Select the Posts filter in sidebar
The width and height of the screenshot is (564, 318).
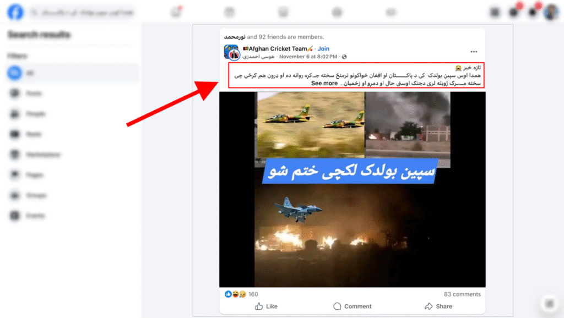coord(72,94)
